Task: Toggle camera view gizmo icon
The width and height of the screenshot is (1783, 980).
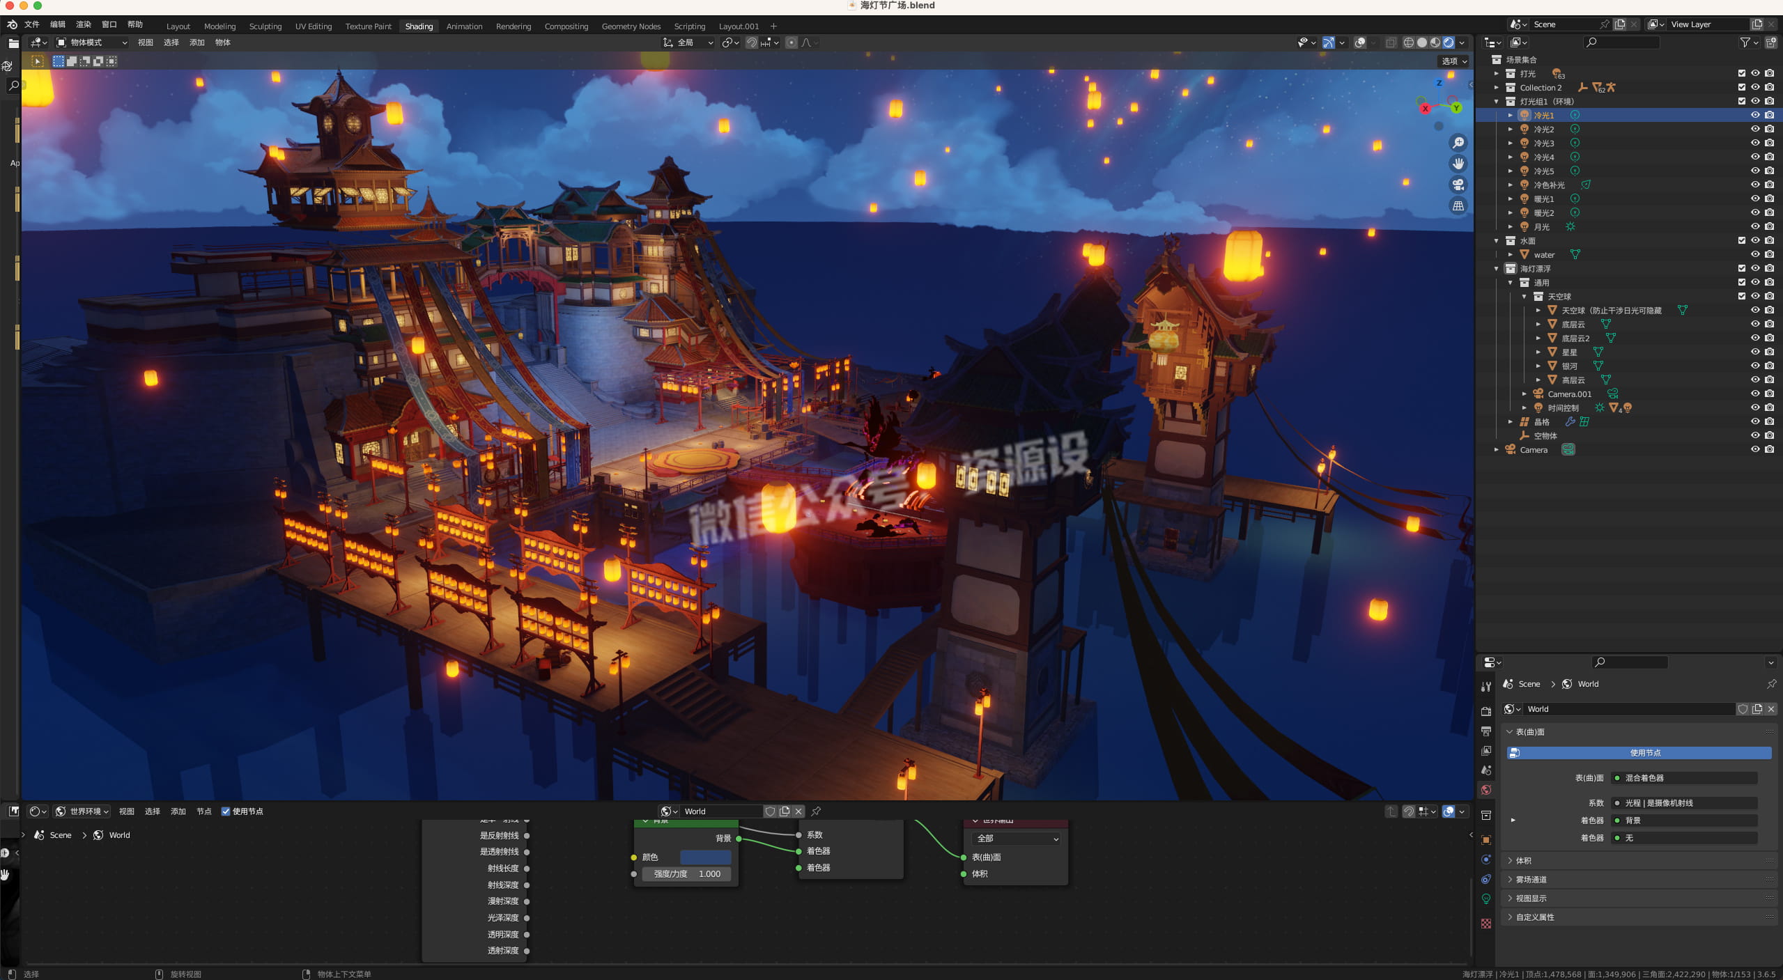Action: (1458, 185)
